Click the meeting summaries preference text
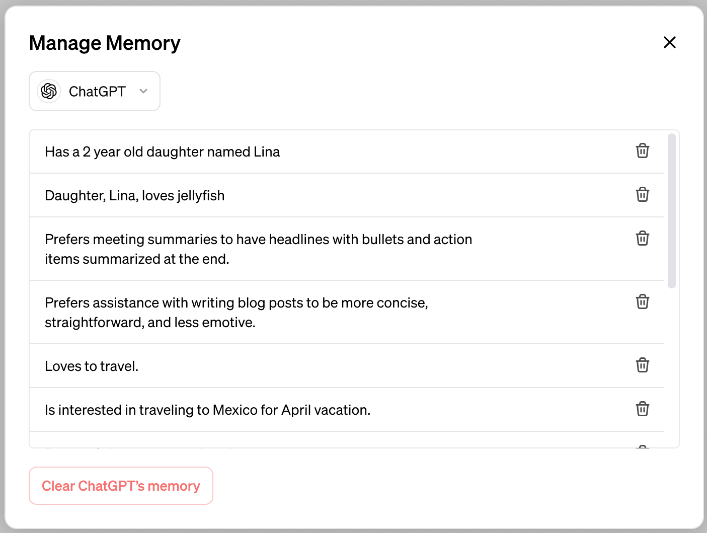 pyautogui.click(x=259, y=249)
